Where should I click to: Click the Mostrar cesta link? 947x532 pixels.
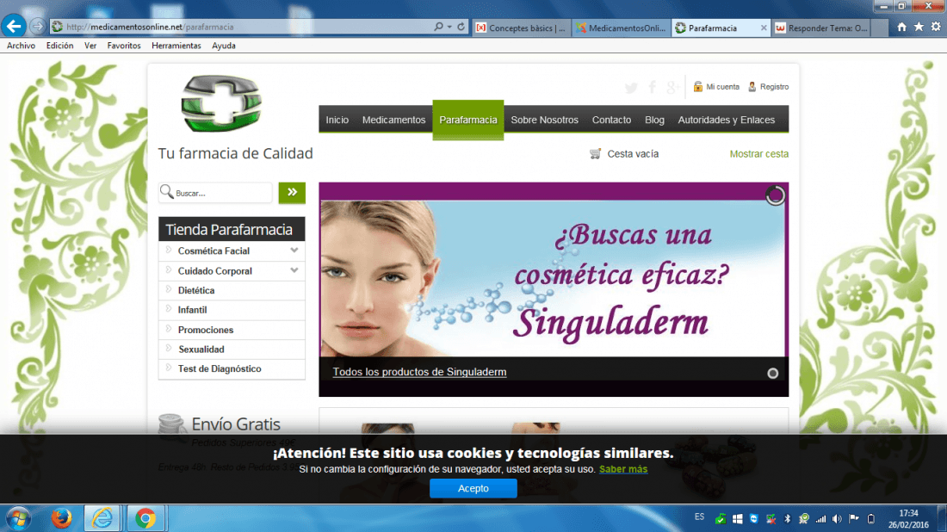point(758,154)
